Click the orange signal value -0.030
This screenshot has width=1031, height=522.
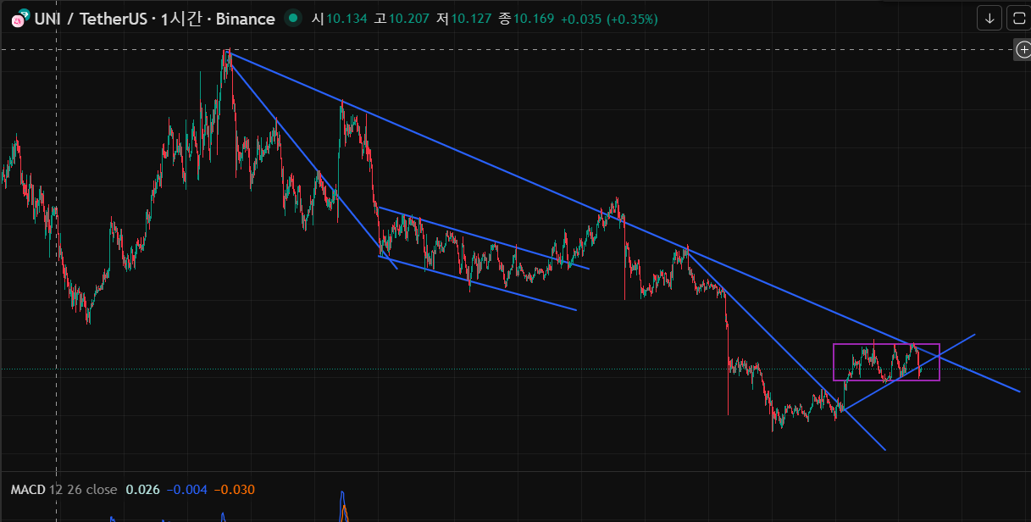(x=234, y=490)
